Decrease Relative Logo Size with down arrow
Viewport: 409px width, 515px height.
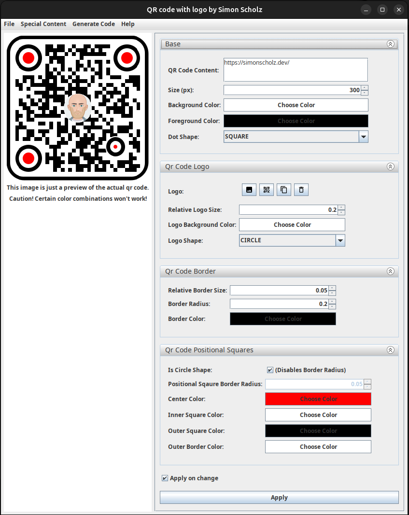(x=342, y=212)
